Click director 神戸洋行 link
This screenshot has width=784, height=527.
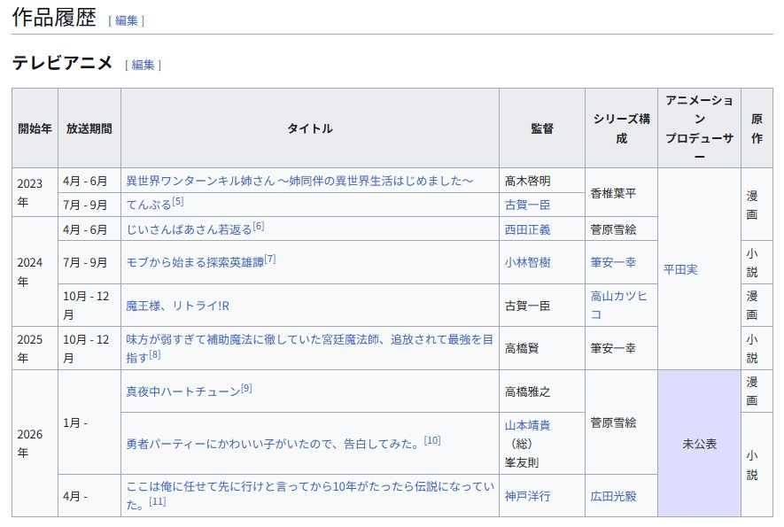(x=527, y=496)
